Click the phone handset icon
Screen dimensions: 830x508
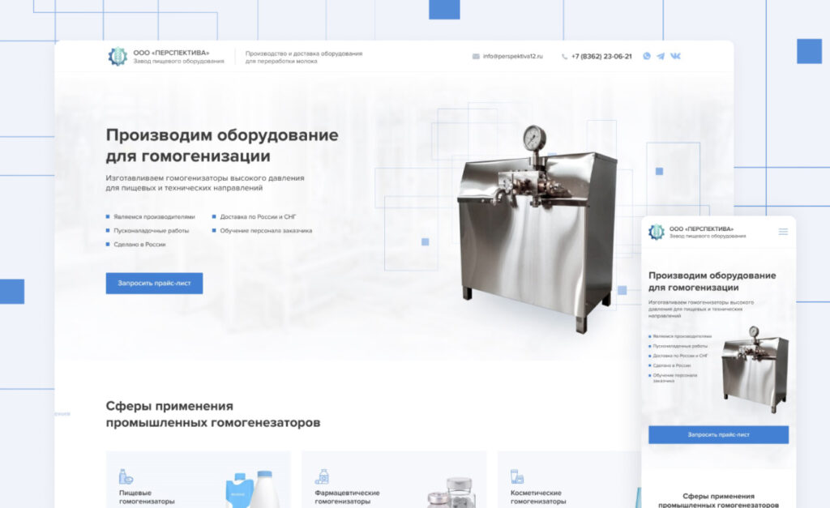tap(564, 57)
